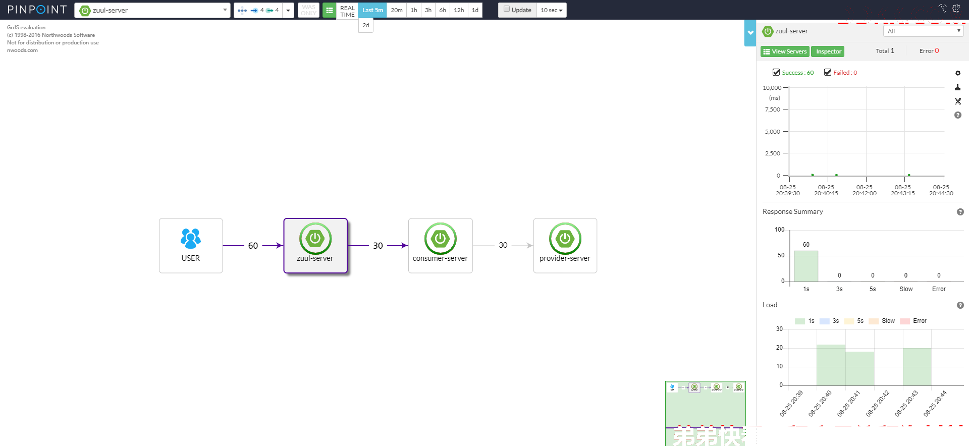Click the 60 link between USER and zuul-server
This screenshot has height=446, width=969.
[x=253, y=246]
